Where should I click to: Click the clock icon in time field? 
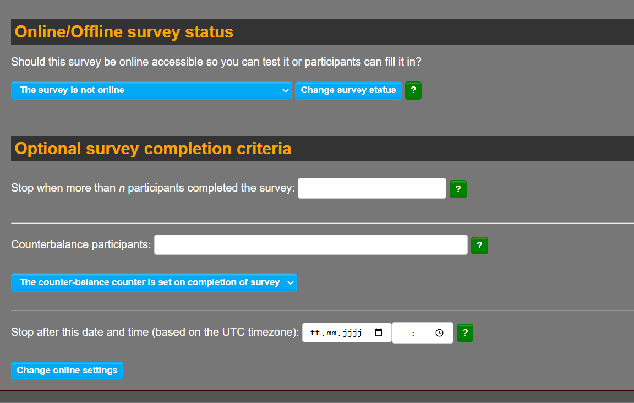click(x=439, y=333)
